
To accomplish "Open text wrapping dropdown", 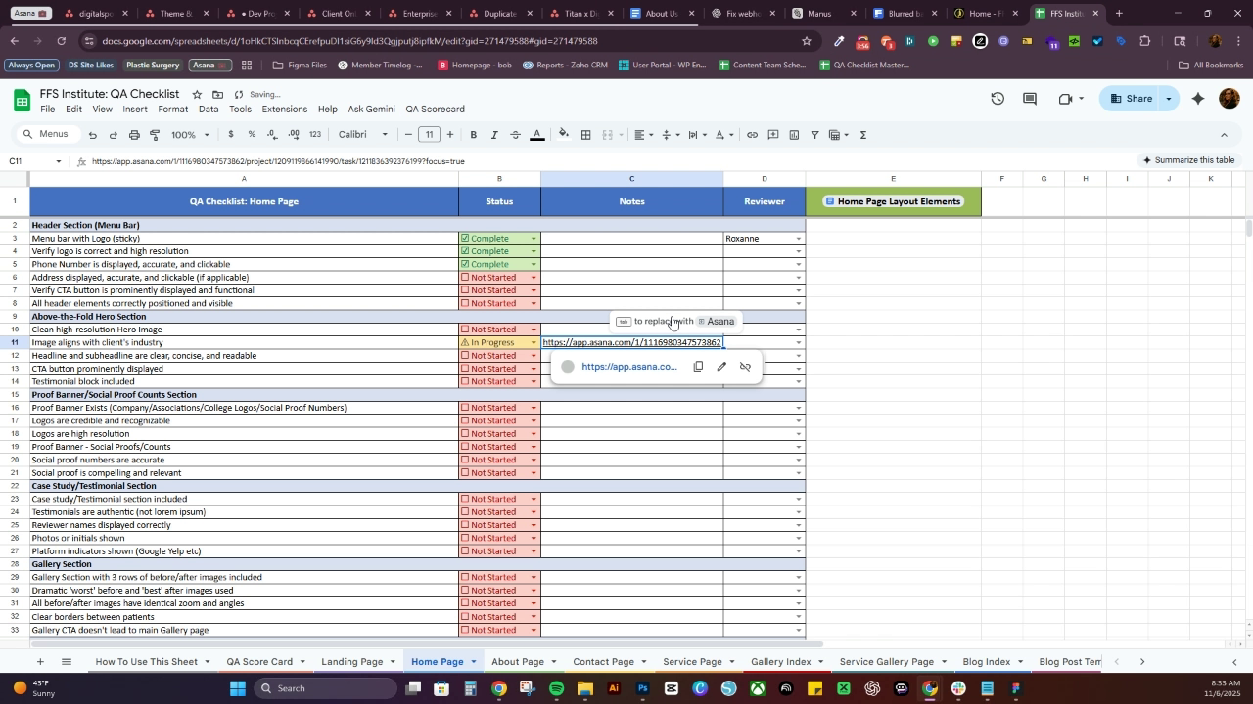I will click(697, 135).
